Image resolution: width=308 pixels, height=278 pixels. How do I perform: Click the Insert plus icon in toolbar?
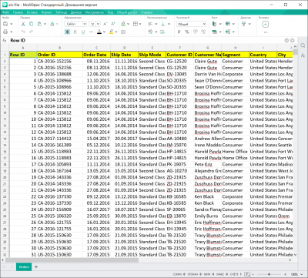(266, 24)
